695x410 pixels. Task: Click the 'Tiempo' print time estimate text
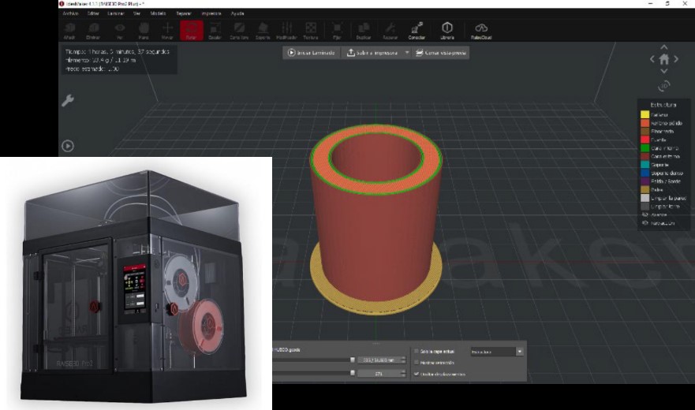[117, 52]
